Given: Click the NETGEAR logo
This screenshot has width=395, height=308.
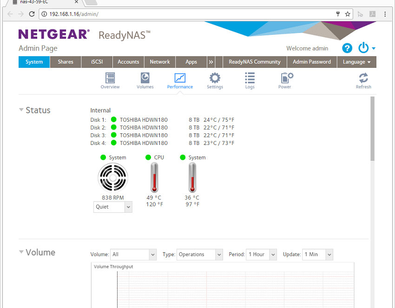Looking at the screenshot, I should [54, 34].
